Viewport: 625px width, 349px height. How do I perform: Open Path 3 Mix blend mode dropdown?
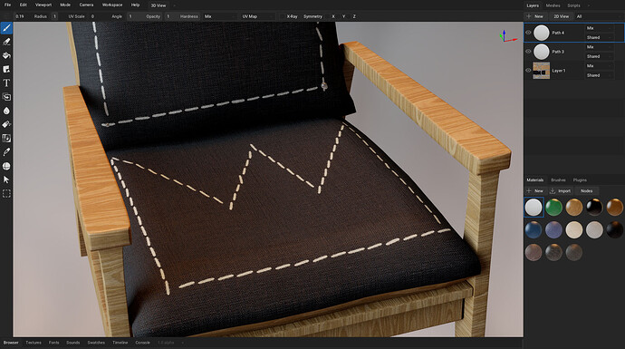coord(599,47)
